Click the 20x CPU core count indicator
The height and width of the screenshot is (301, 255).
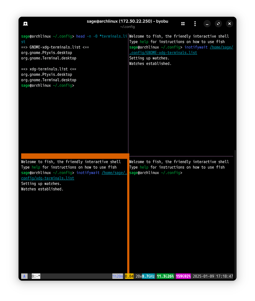pyautogui.click(x=138, y=276)
